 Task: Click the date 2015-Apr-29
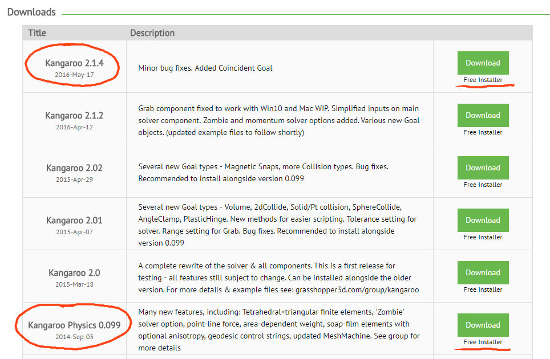74,179
